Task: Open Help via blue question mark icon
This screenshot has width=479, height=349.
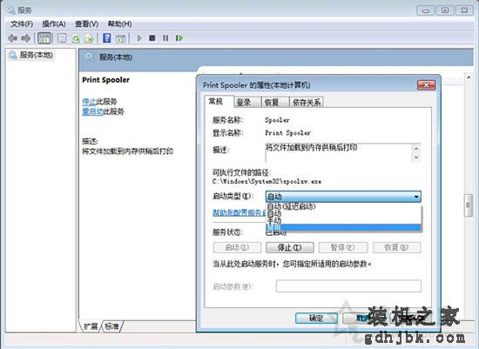Action: click(x=107, y=38)
